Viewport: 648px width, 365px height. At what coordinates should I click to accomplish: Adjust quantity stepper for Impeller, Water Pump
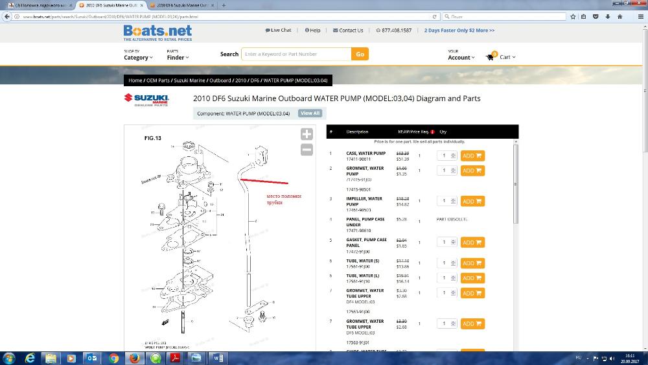pos(453,202)
